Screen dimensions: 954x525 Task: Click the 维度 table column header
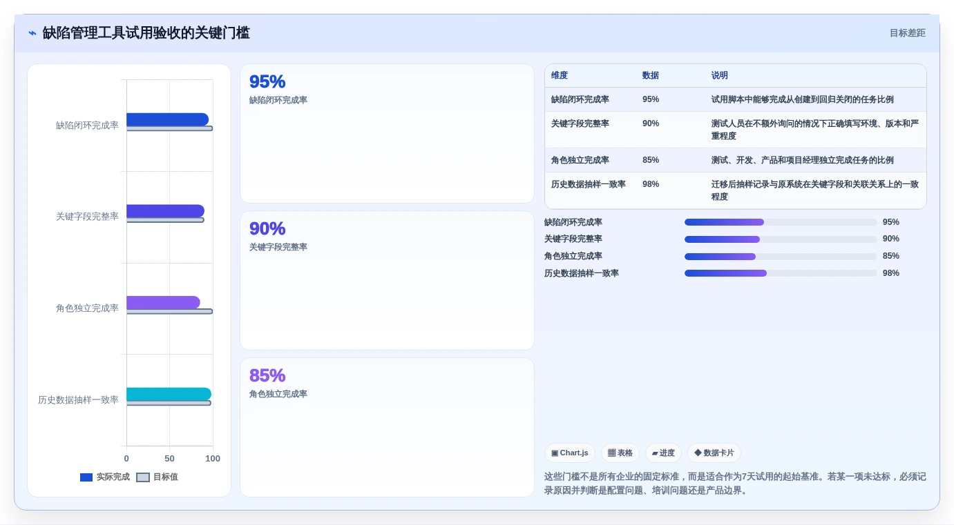560,75
